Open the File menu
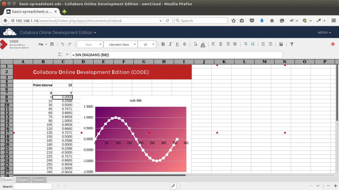Image resolution: width=339 pixels, height=190 pixels. pos(41,44)
